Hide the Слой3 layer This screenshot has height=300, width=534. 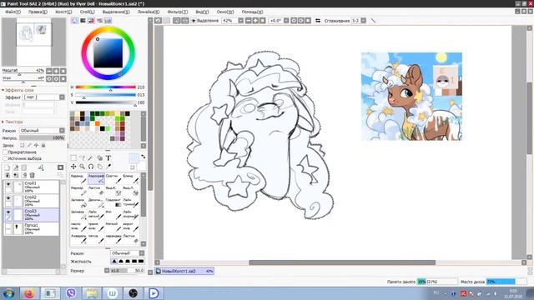point(8,212)
